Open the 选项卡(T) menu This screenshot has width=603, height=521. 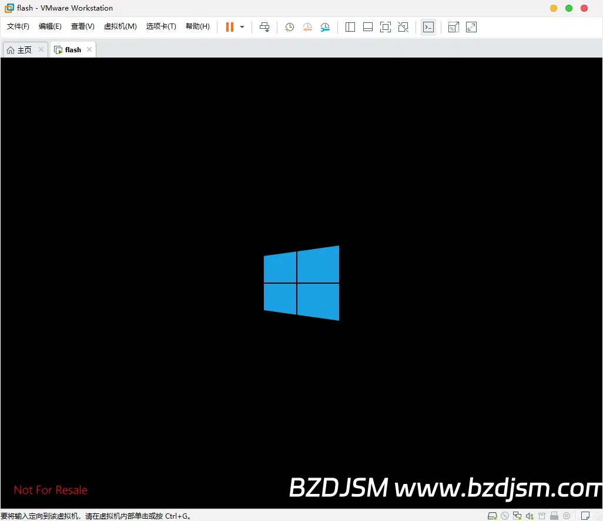click(x=161, y=26)
